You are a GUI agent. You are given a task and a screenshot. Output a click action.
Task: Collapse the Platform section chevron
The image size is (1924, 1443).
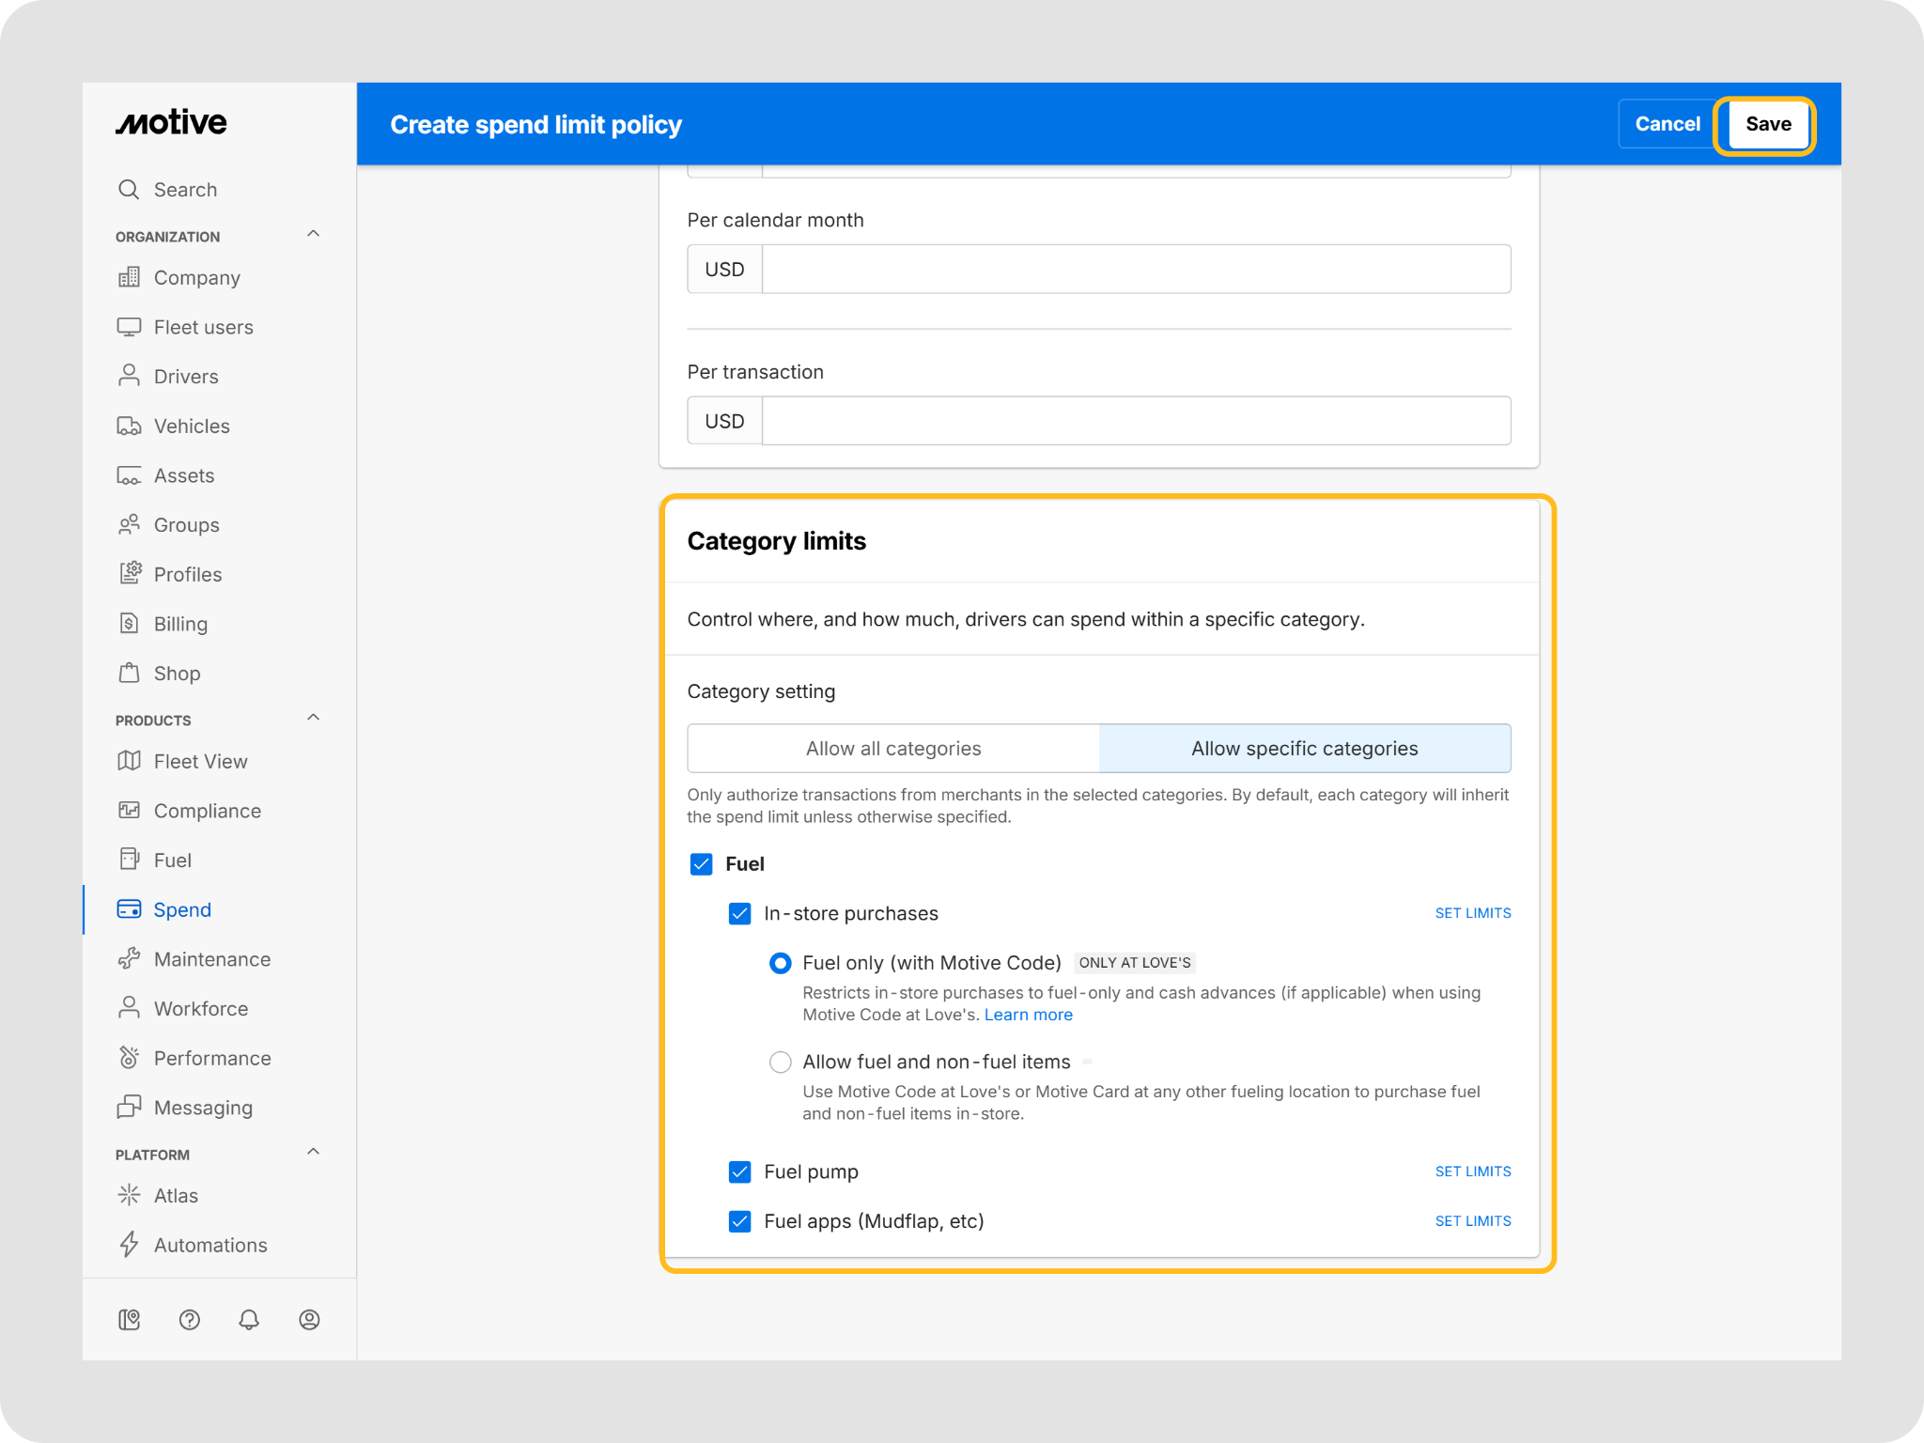coord(314,1152)
